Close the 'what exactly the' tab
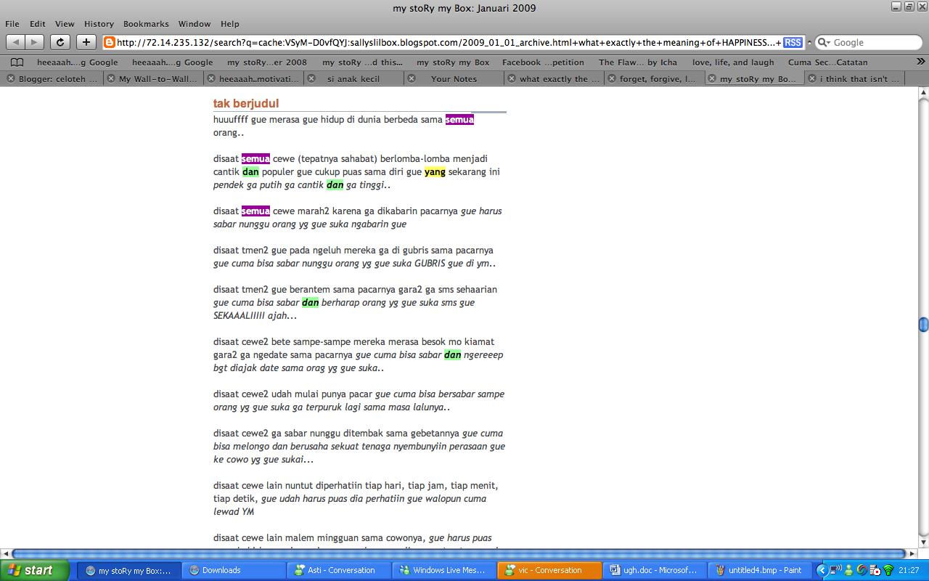The width and height of the screenshot is (929, 581). coord(511,78)
